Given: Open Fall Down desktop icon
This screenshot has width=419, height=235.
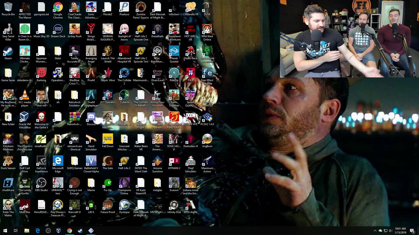Looking at the screenshot, I should point(108,141).
